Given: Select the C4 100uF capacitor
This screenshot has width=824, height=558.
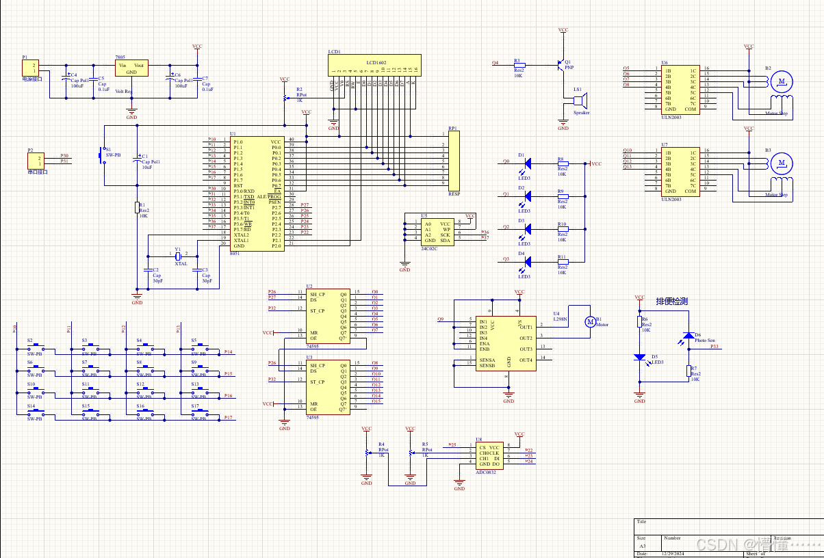Looking at the screenshot, I should [x=66, y=78].
